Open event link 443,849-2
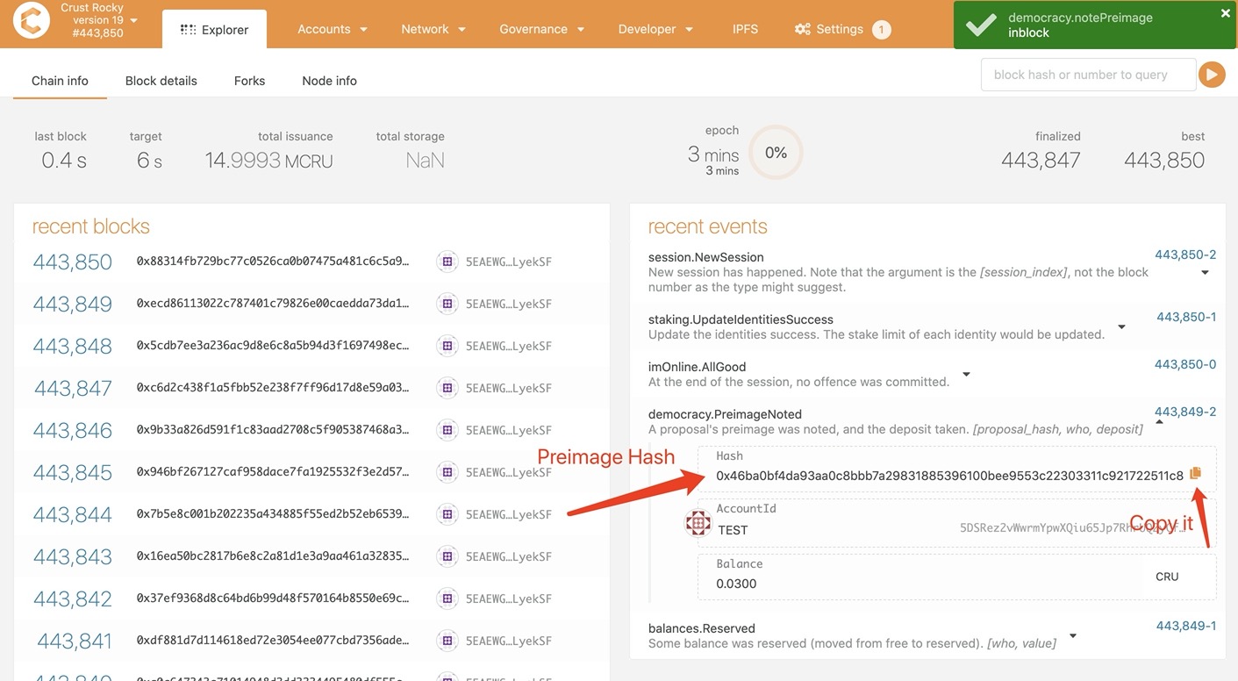The width and height of the screenshot is (1238, 681). pyautogui.click(x=1185, y=412)
